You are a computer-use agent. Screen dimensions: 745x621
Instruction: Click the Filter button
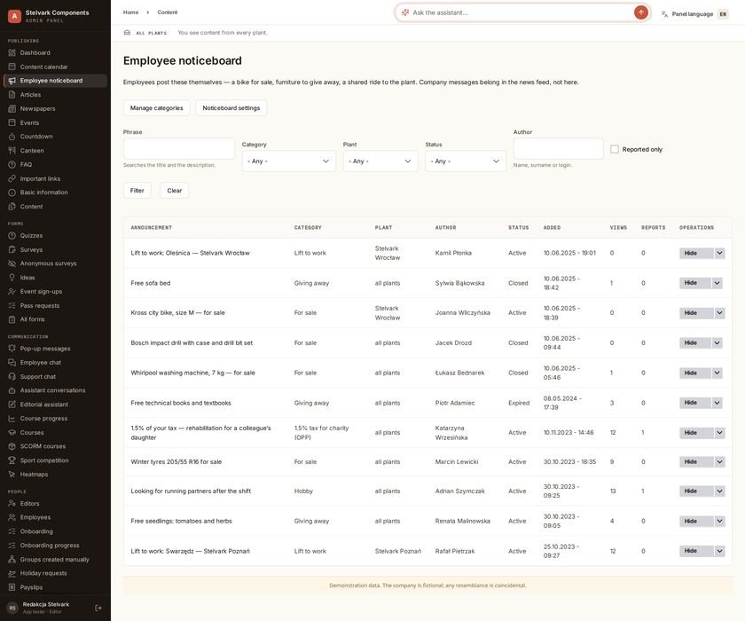137,191
